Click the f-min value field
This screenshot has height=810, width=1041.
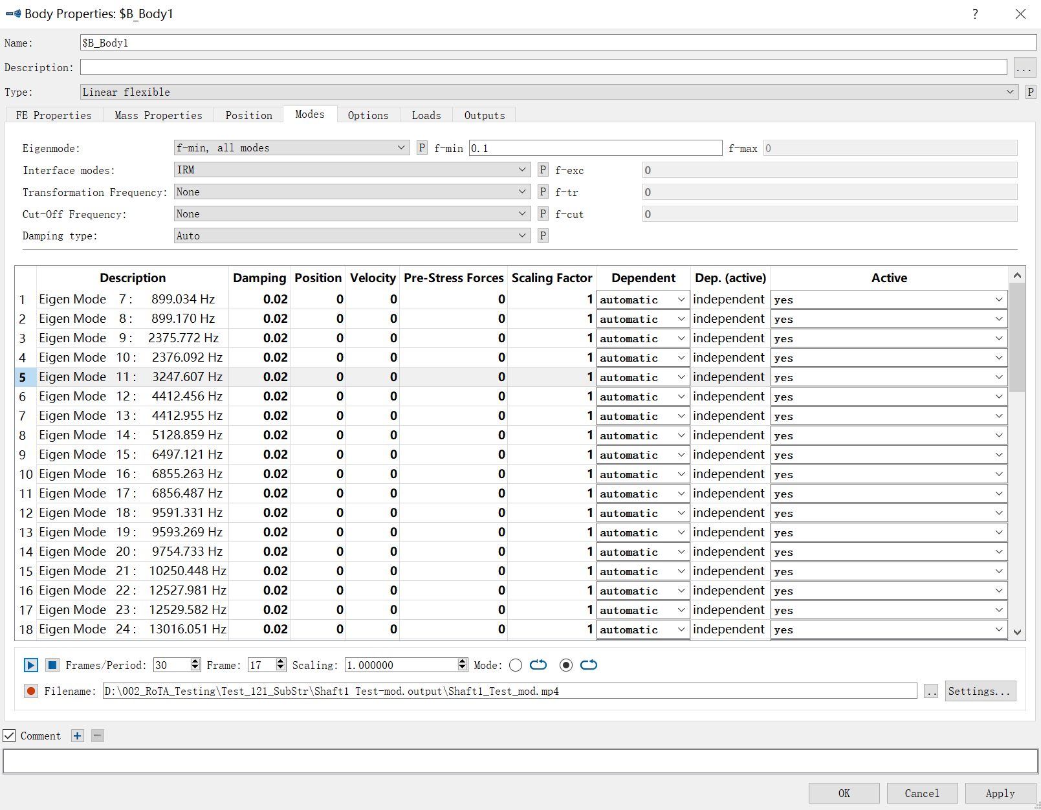(x=595, y=148)
